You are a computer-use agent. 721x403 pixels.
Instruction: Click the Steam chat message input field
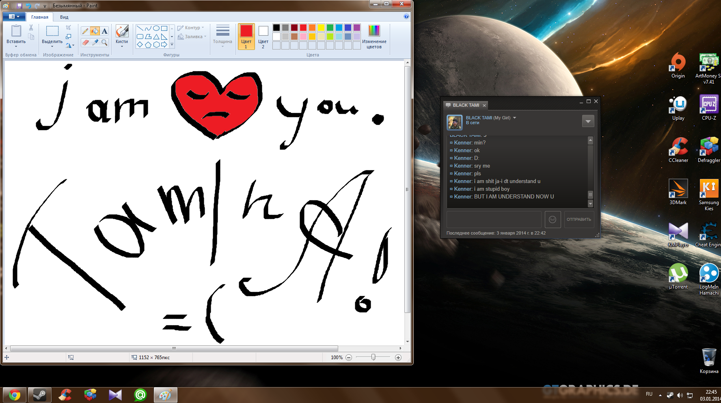click(x=494, y=219)
